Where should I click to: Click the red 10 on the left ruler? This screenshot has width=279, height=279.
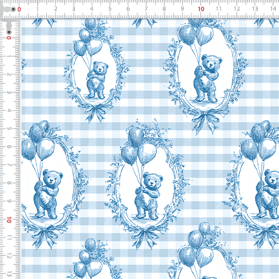point(8,219)
